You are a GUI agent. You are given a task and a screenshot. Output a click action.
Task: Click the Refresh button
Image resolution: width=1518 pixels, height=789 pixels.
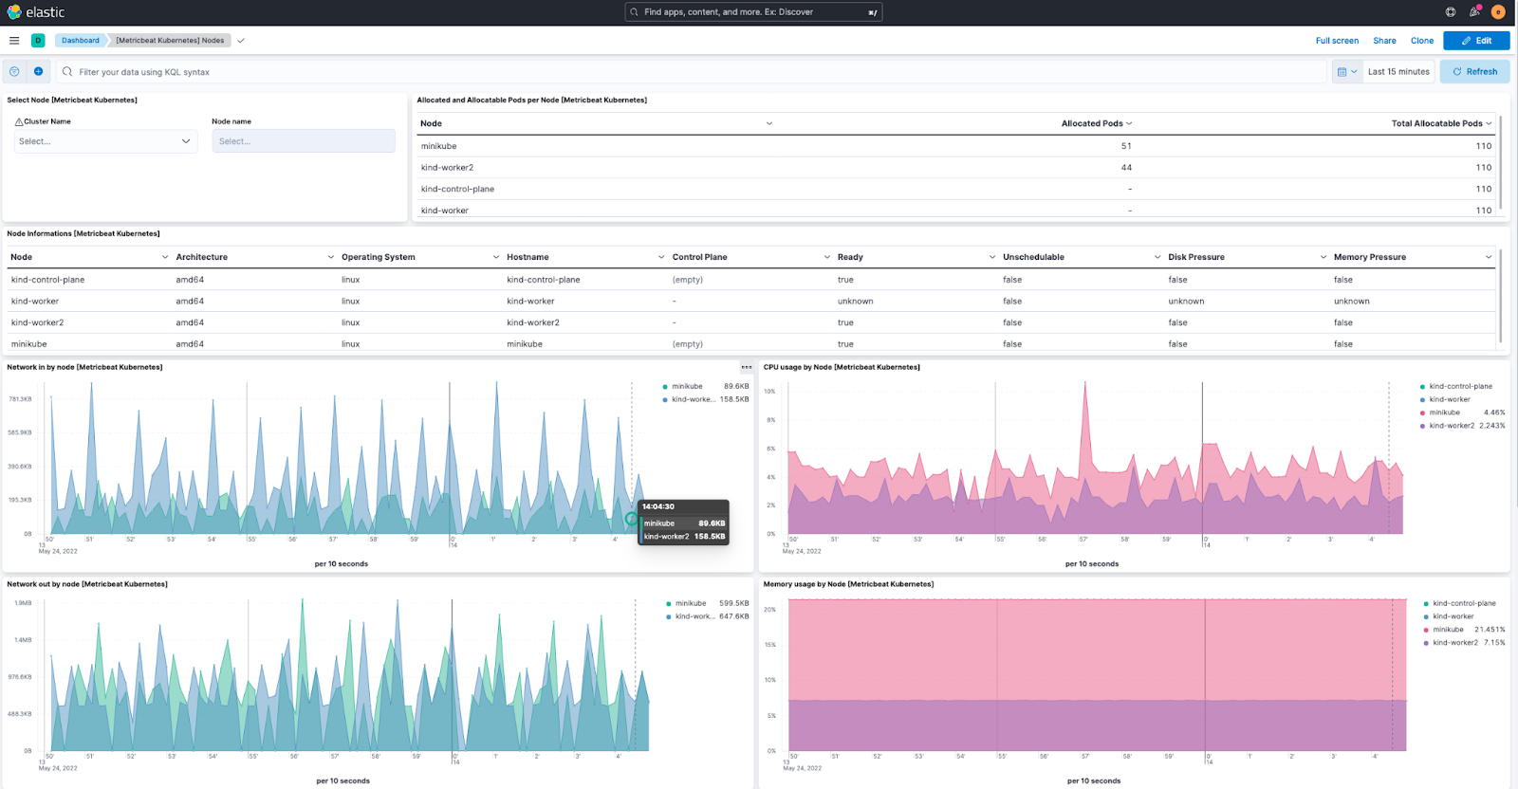(1474, 72)
